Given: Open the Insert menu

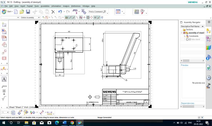Looking at the screenshot, I should coord(23,6).
